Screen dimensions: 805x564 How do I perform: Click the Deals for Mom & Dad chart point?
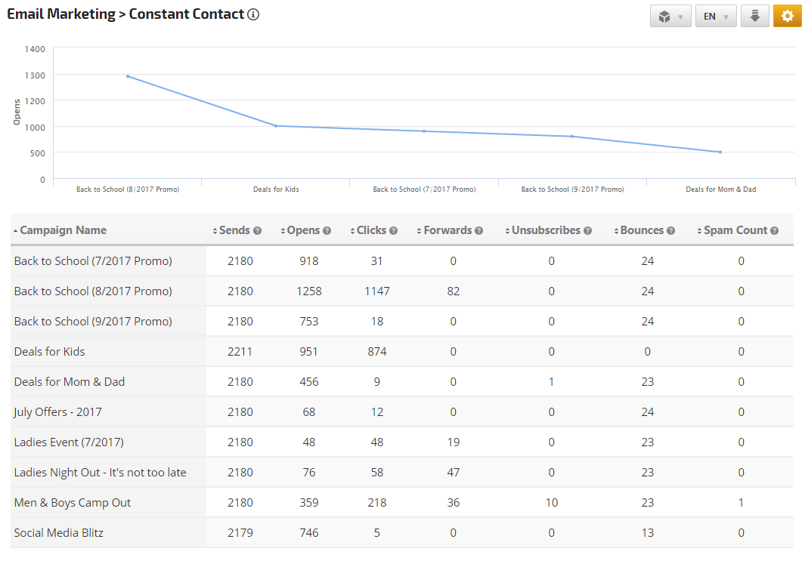click(x=720, y=152)
